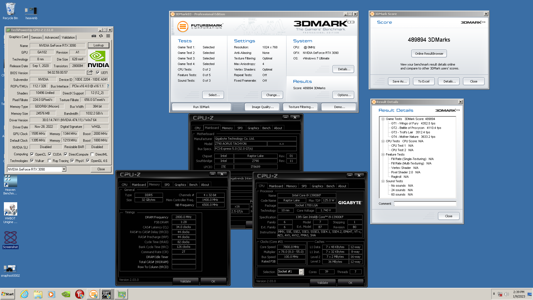
Task: Toggle the Vulkan checkbox
Action: coord(32,161)
